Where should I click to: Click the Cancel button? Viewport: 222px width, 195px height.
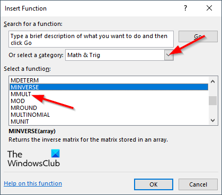(198, 184)
